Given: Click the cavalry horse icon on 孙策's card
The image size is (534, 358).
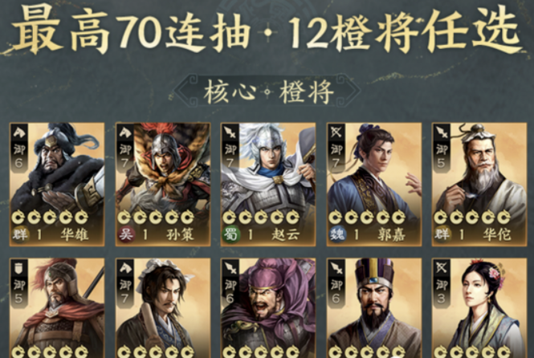Looking at the screenshot, I should pos(124,132).
